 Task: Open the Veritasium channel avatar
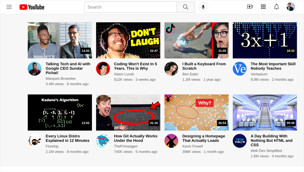click(240, 69)
